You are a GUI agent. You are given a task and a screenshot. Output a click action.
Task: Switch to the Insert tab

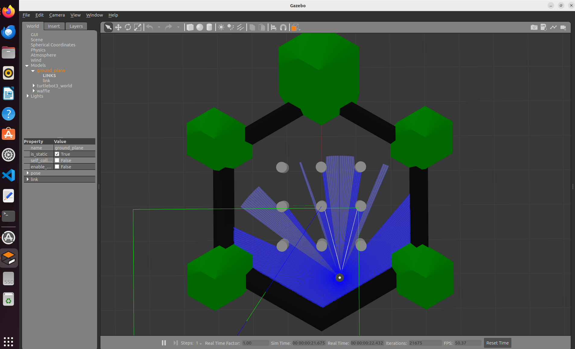point(54,26)
